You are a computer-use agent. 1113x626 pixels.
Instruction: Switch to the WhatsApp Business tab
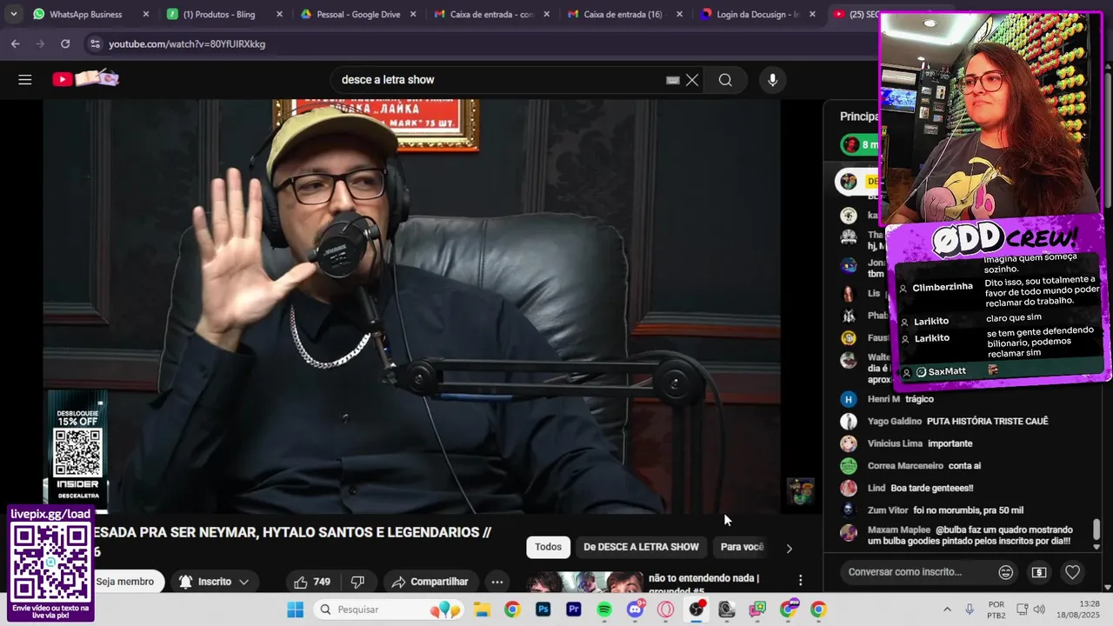(91, 14)
